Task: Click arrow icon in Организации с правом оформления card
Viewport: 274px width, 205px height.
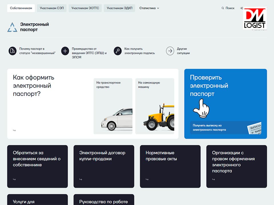Action: pyautogui.click(x=213, y=179)
